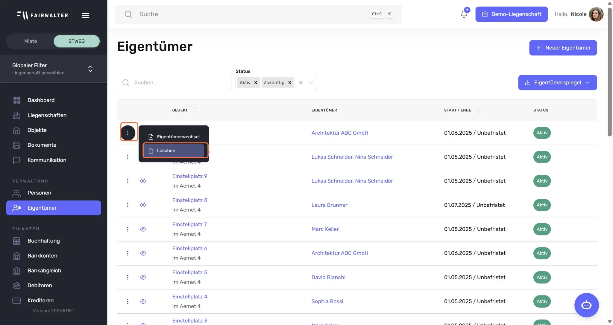Expand Eigentümerspiegel download dropdown
The width and height of the screenshot is (613, 325).
(x=558, y=82)
